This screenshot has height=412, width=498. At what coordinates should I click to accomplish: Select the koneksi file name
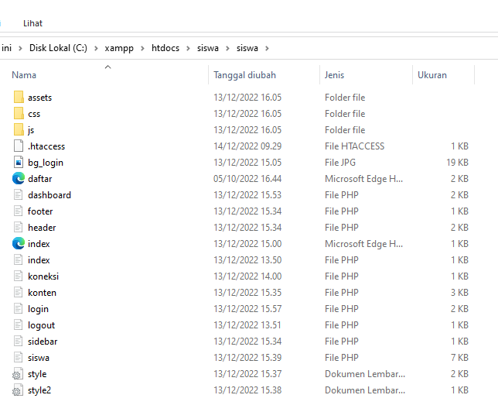[x=43, y=276]
